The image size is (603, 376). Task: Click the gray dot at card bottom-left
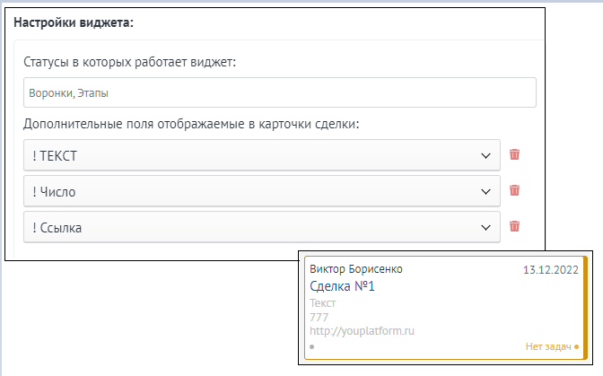click(x=312, y=346)
